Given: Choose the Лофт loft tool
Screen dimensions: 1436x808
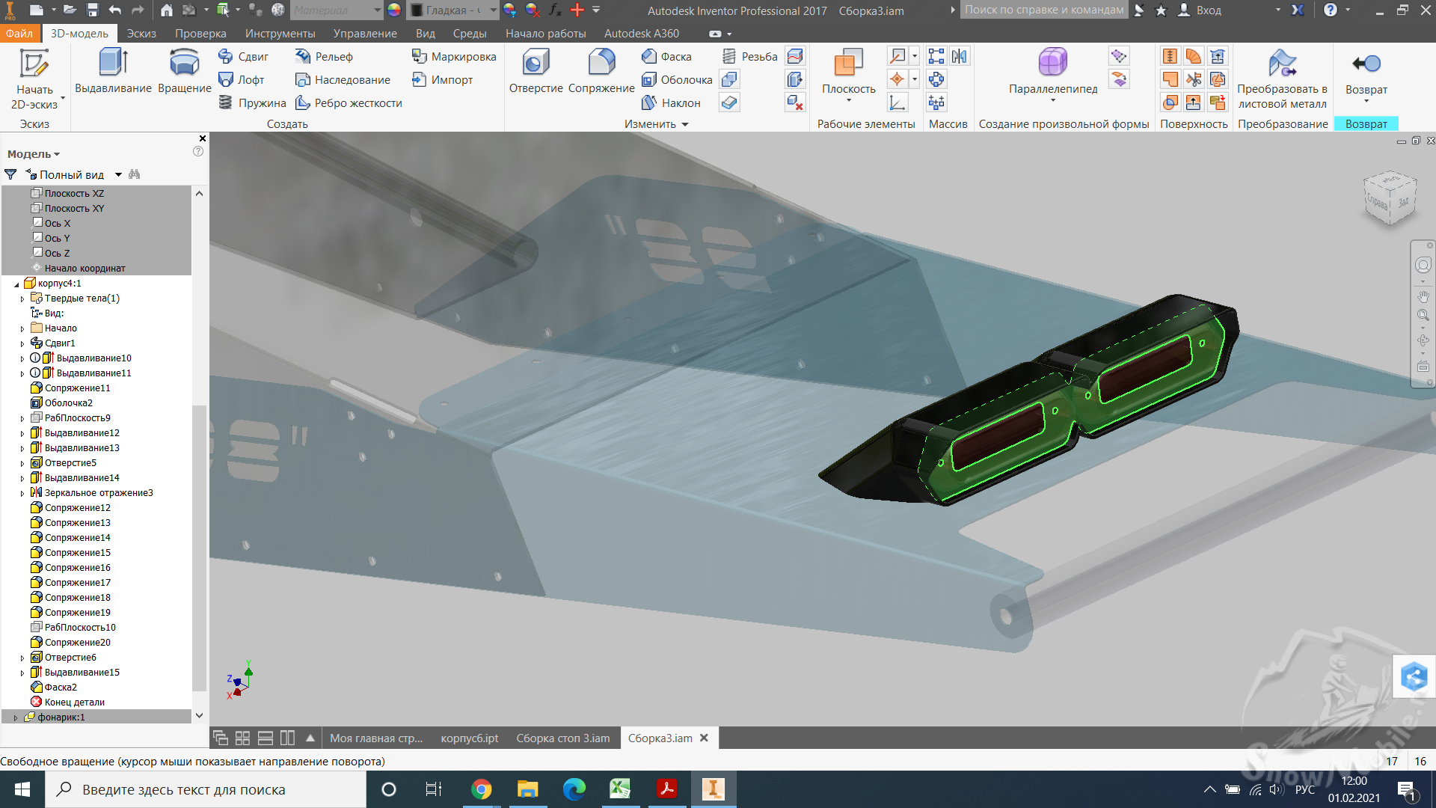Looking at the screenshot, I should tap(241, 79).
